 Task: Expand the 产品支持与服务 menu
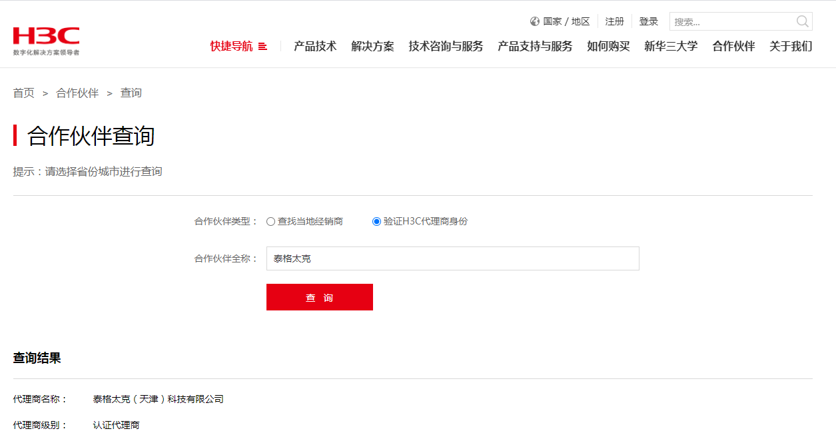tap(535, 47)
